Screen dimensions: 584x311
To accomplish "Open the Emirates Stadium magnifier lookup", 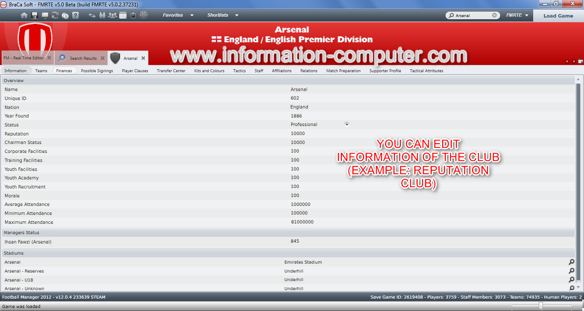I will tap(571, 262).
